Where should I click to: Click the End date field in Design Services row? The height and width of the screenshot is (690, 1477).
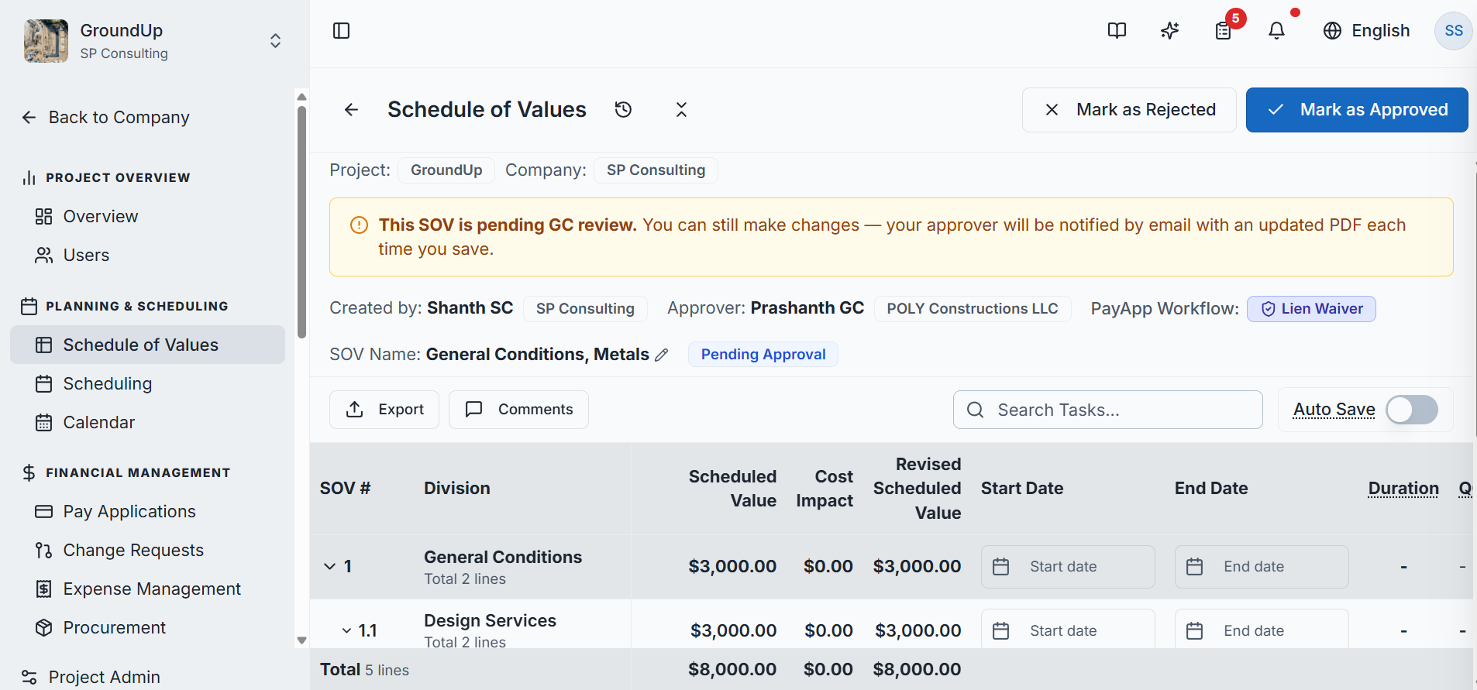[1262, 630]
